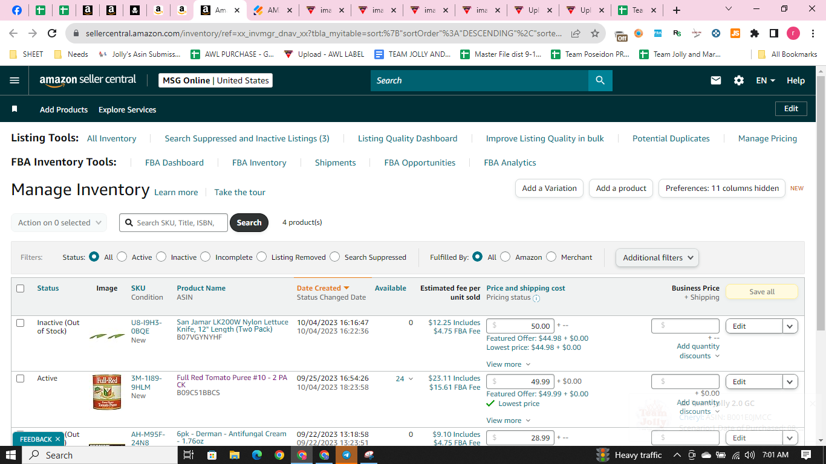Go back using browser back arrow

click(x=13, y=33)
